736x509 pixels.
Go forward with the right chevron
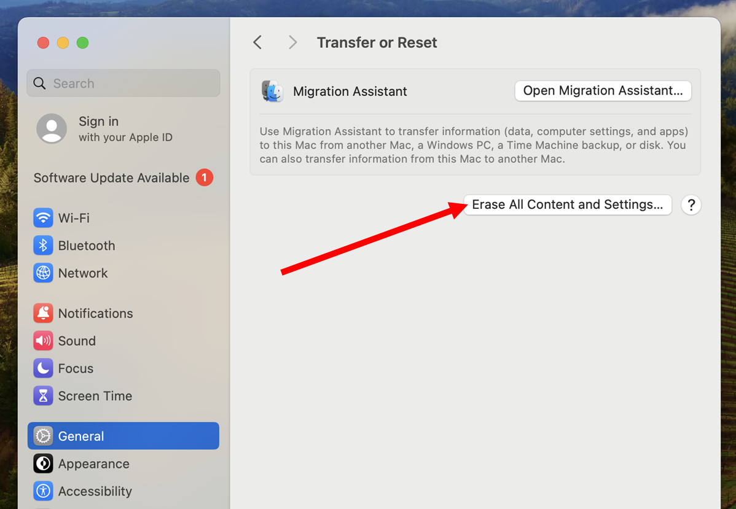click(293, 43)
